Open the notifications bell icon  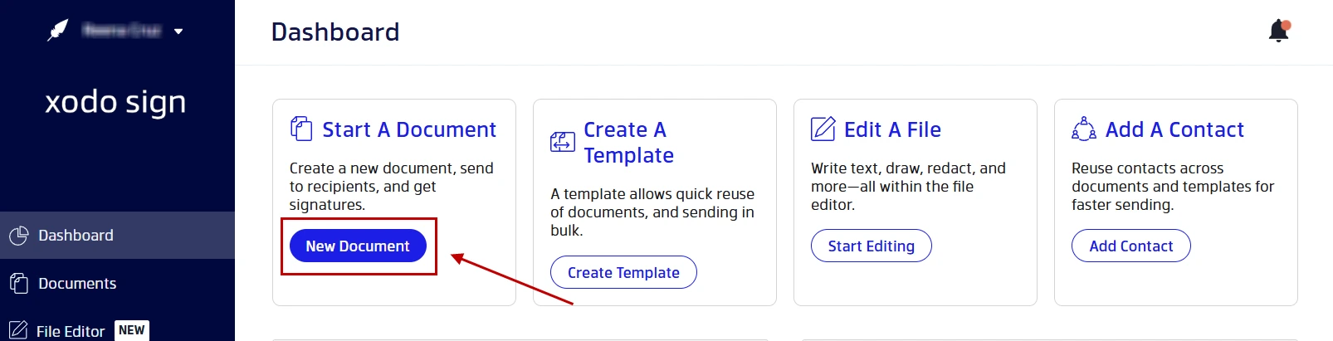click(1279, 31)
